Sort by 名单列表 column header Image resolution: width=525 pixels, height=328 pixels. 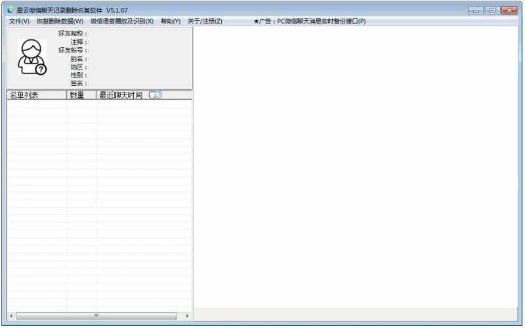(x=36, y=95)
